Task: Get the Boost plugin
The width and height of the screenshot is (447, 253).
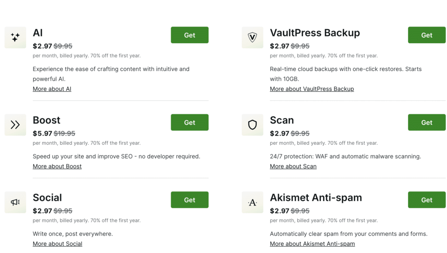Action: coord(189,122)
